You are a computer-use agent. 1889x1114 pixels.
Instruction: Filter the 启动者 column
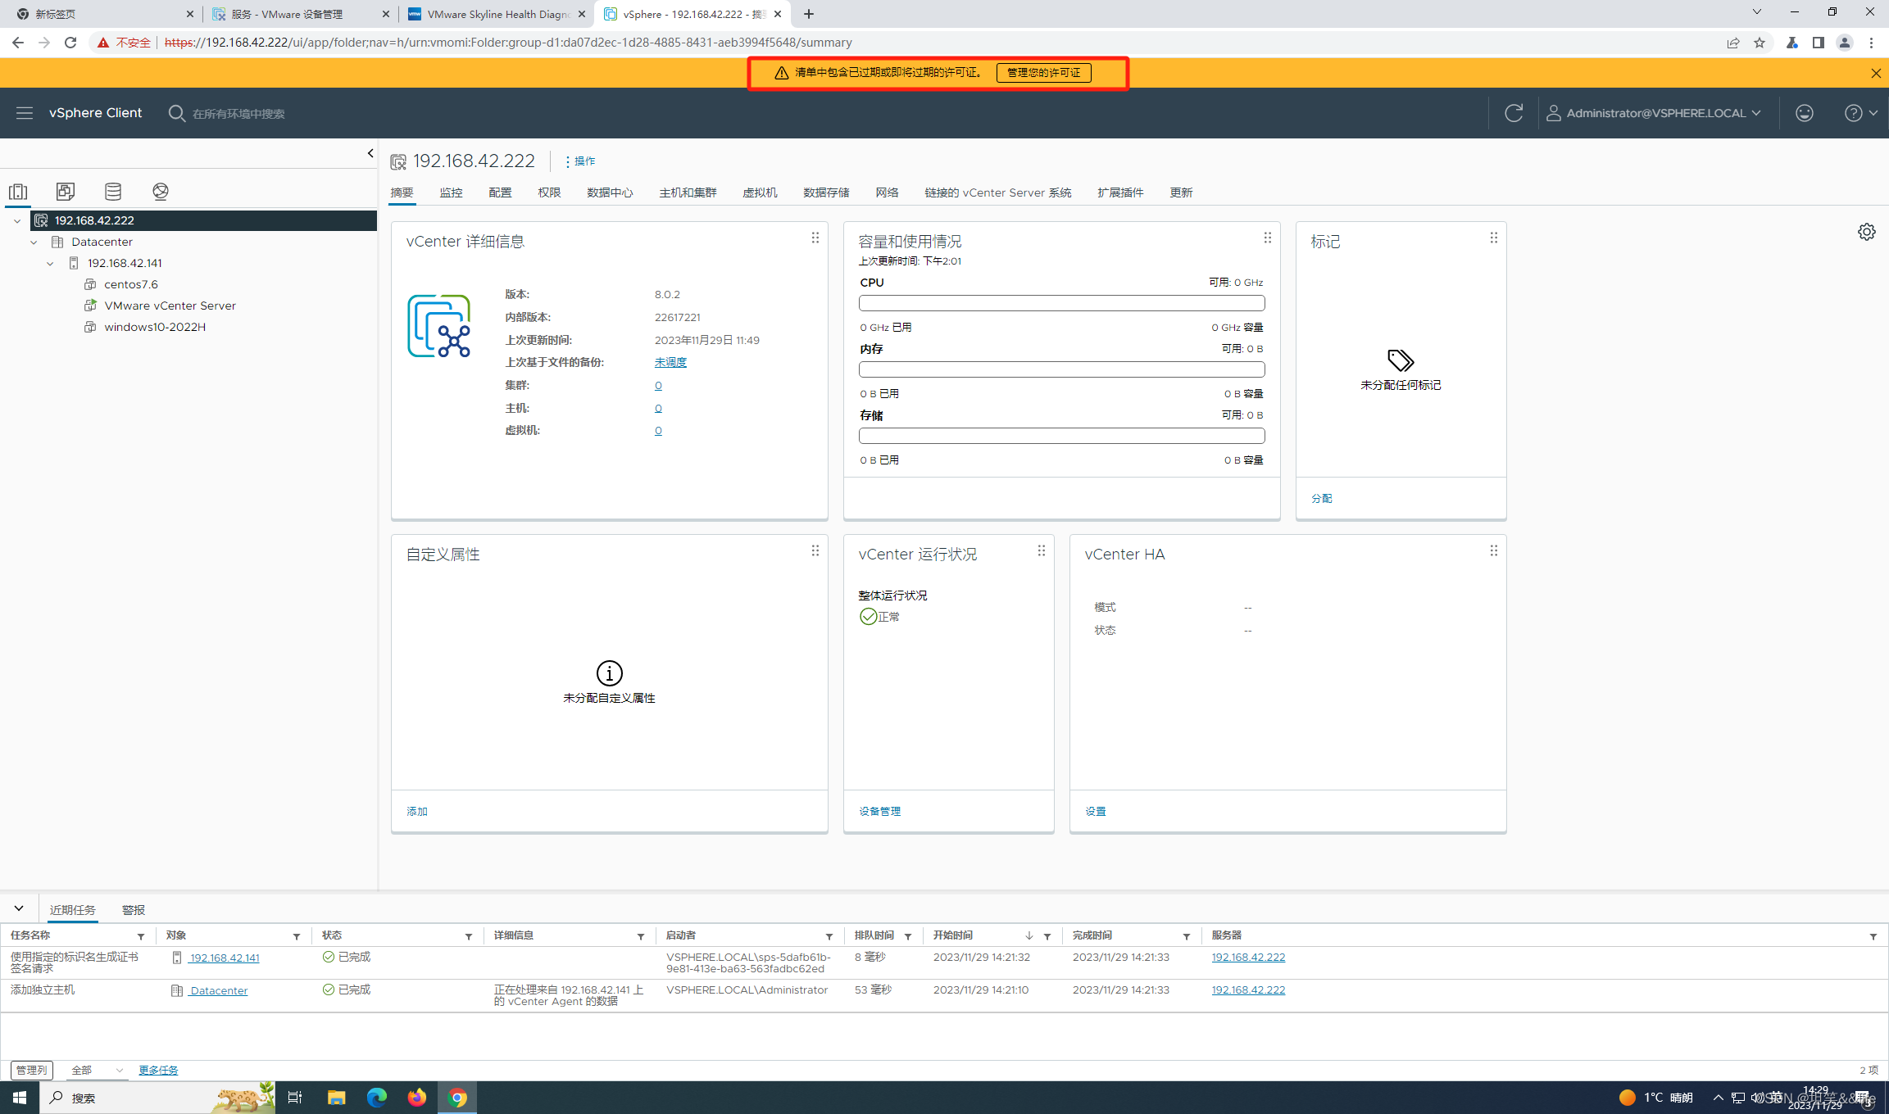829,936
